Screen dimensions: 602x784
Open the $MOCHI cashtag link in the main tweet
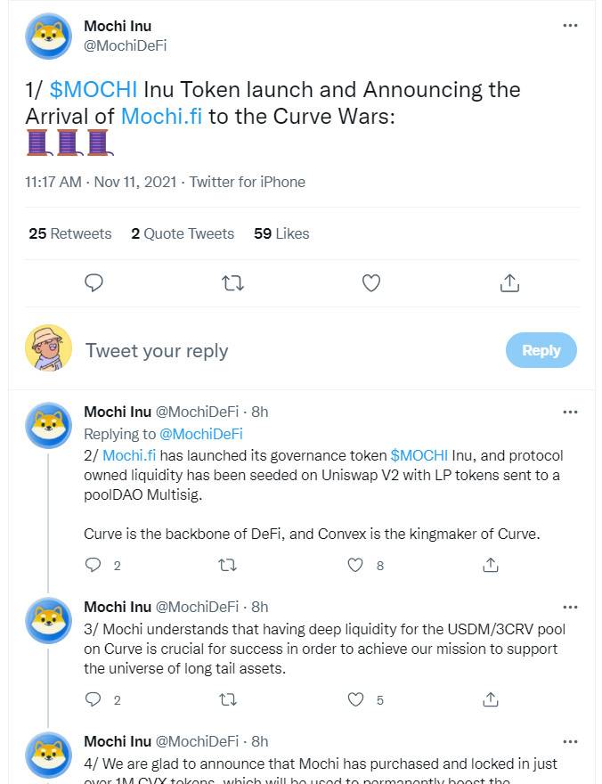pyautogui.click(x=94, y=90)
